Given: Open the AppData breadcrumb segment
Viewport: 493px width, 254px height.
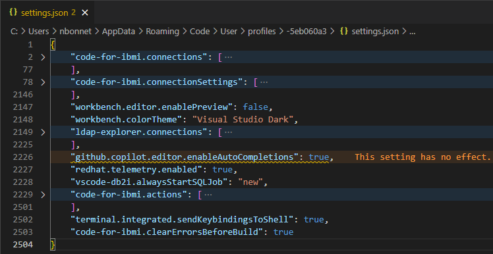Looking at the screenshot, I should click(119, 32).
